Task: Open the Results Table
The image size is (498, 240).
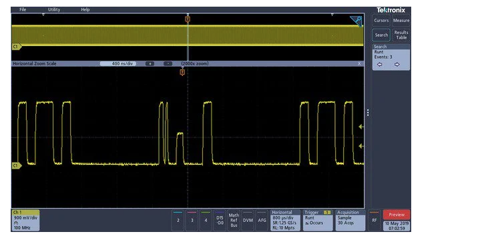Action: [x=401, y=35]
